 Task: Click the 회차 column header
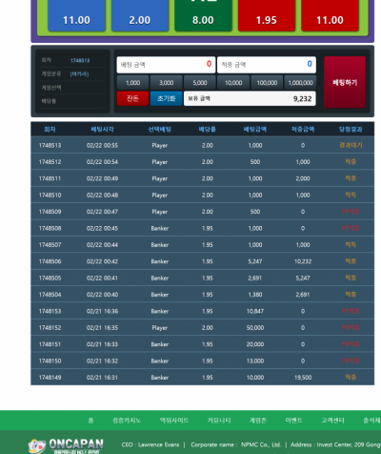(50, 130)
